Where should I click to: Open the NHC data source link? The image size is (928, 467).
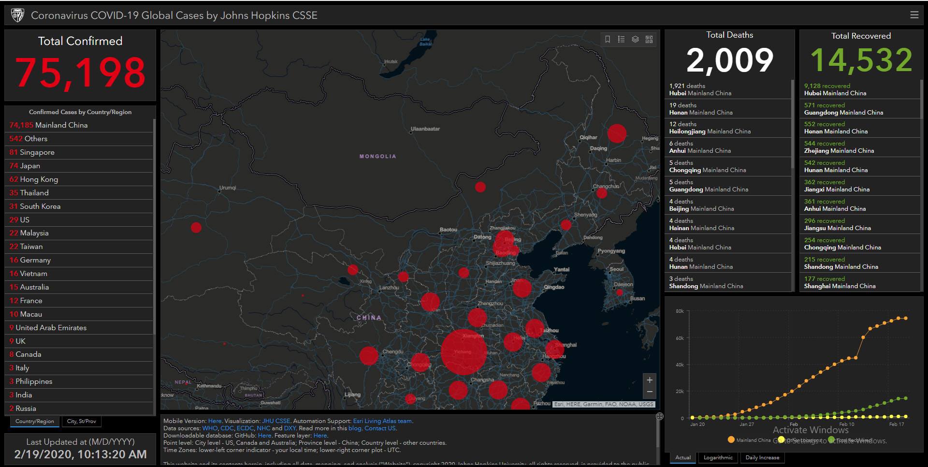(x=263, y=428)
